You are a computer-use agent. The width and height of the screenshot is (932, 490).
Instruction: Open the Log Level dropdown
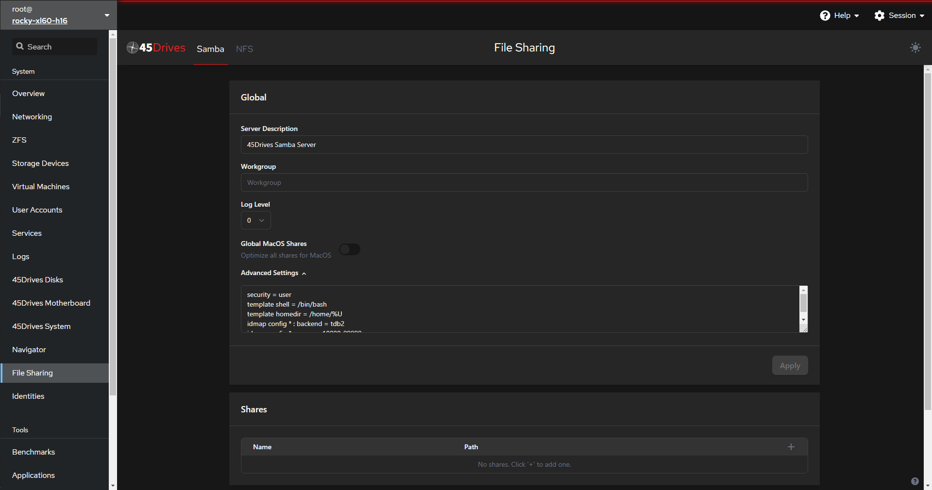click(256, 220)
